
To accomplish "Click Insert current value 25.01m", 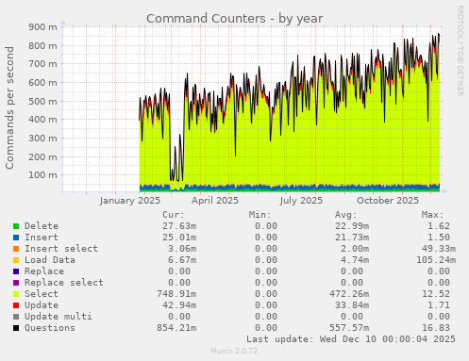I will coord(179,238).
